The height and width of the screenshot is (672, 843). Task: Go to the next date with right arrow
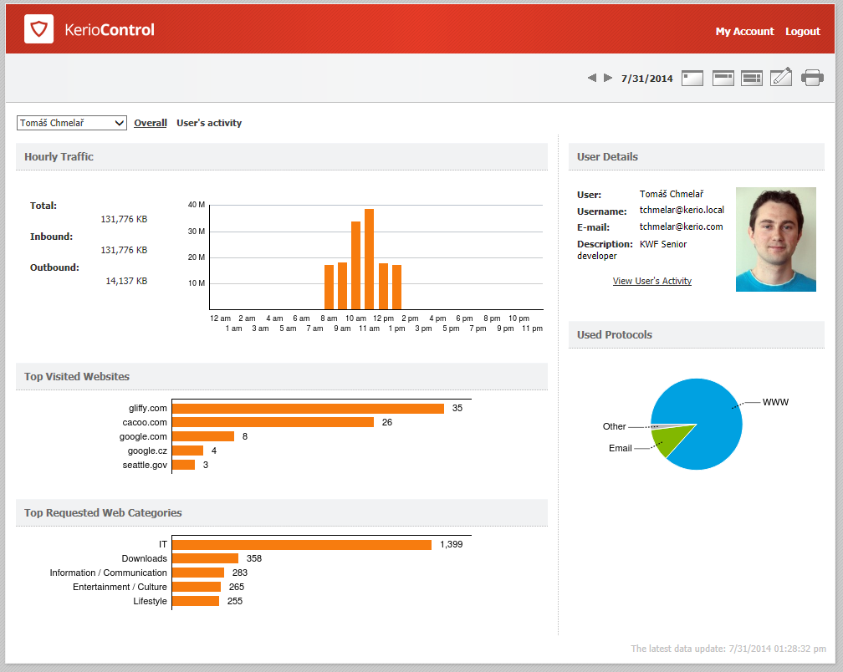(608, 78)
